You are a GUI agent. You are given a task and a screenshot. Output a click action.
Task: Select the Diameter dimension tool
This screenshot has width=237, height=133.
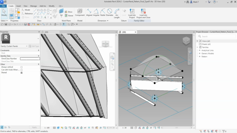tap(110, 13)
